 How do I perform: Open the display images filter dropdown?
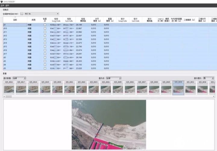click(x=19, y=78)
